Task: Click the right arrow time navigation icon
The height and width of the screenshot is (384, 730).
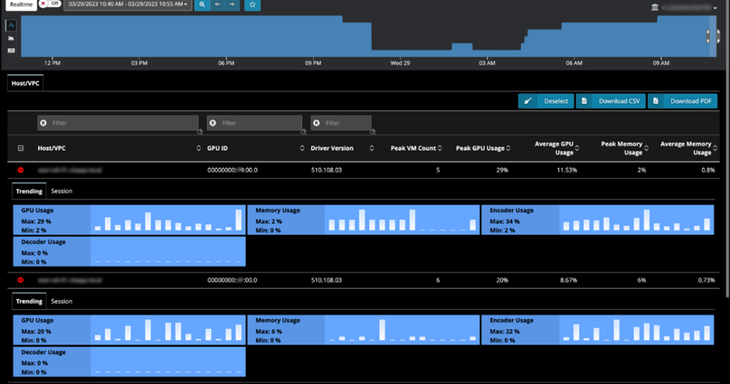Action: (x=232, y=5)
